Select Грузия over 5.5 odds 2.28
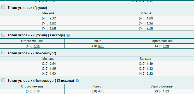 tap(150, 28)
